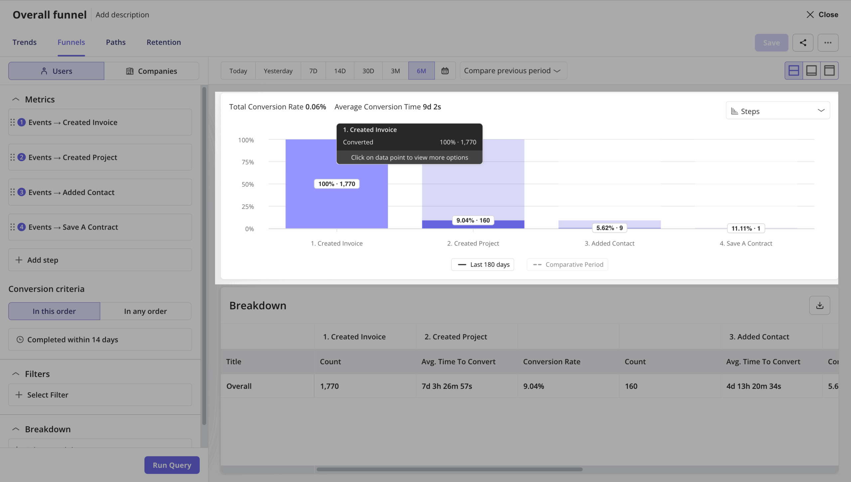Select the horizontal split chart view icon
851x482 pixels.
click(x=794, y=70)
